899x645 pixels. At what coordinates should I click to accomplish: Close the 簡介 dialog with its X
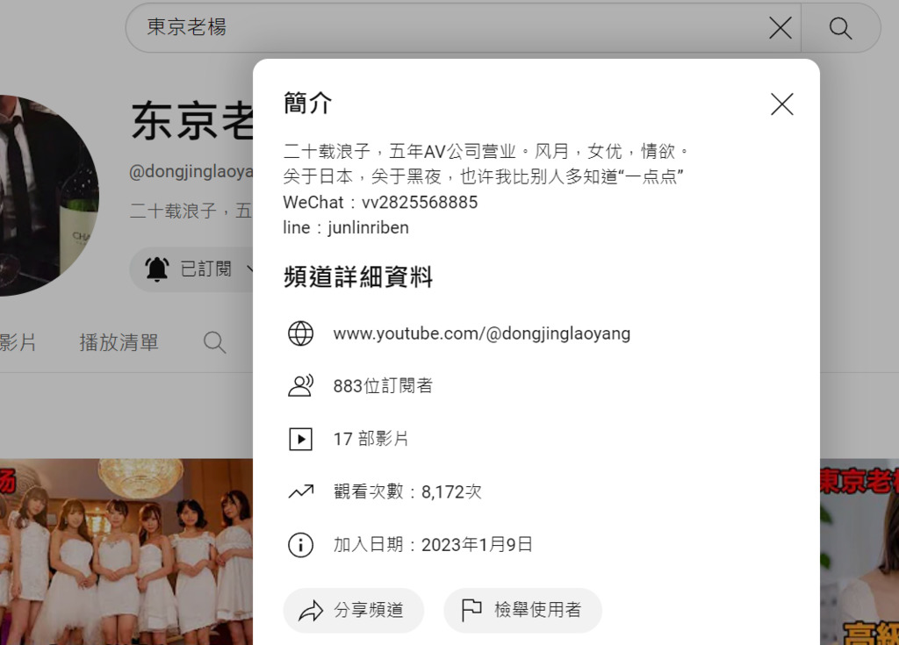tap(781, 104)
